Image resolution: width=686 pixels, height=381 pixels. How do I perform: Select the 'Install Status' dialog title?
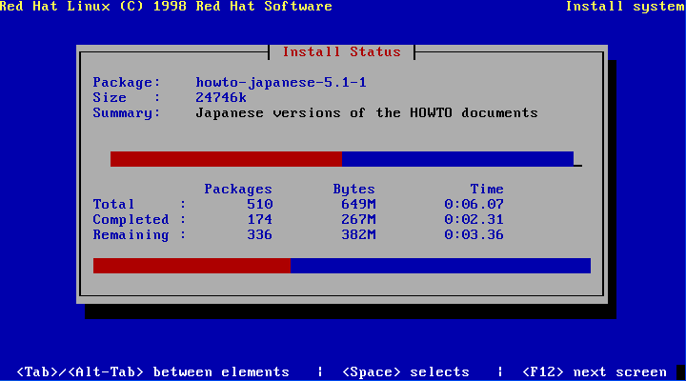[342, 52]
